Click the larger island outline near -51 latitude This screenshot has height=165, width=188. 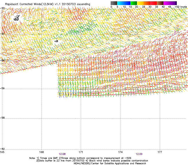[x=17, y=18]
